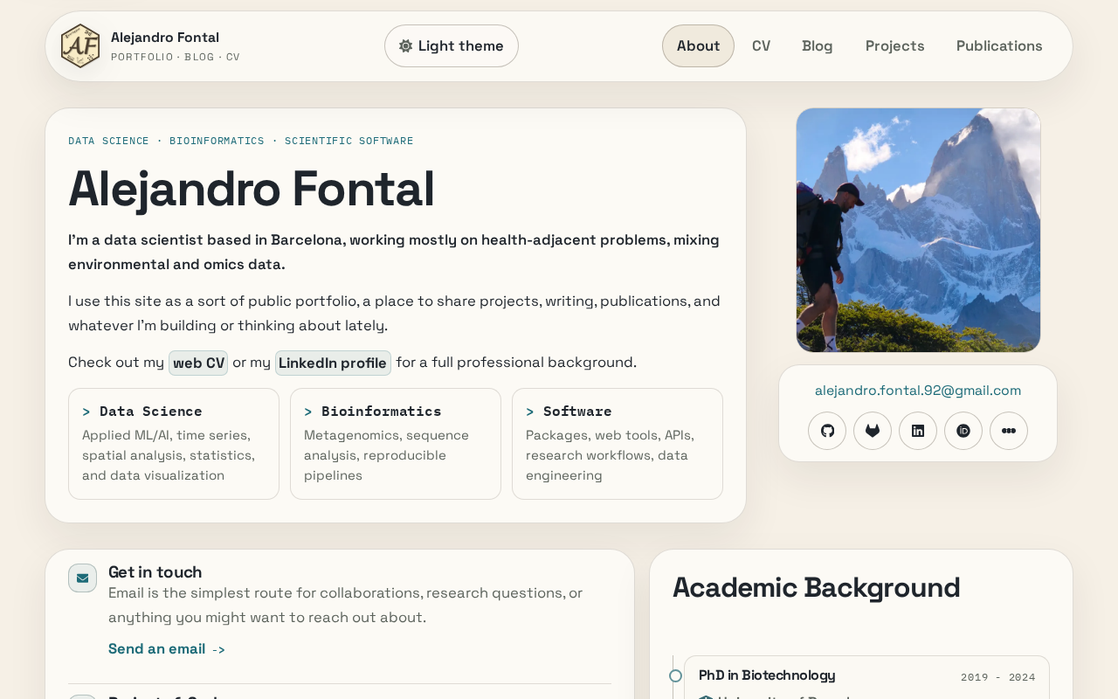Show more social links via three-dots icon
This screenshot has height=699, width=1118.
1009,431
